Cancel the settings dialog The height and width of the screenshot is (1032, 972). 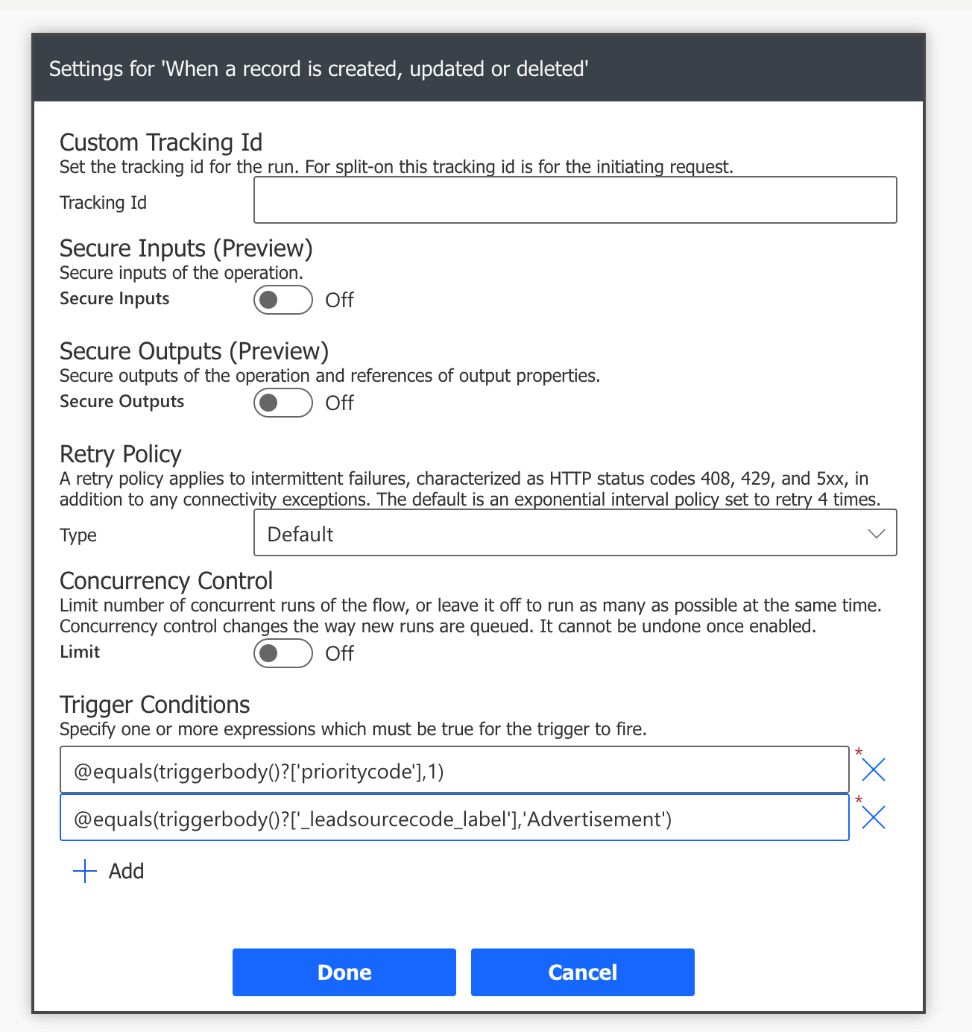582,972
